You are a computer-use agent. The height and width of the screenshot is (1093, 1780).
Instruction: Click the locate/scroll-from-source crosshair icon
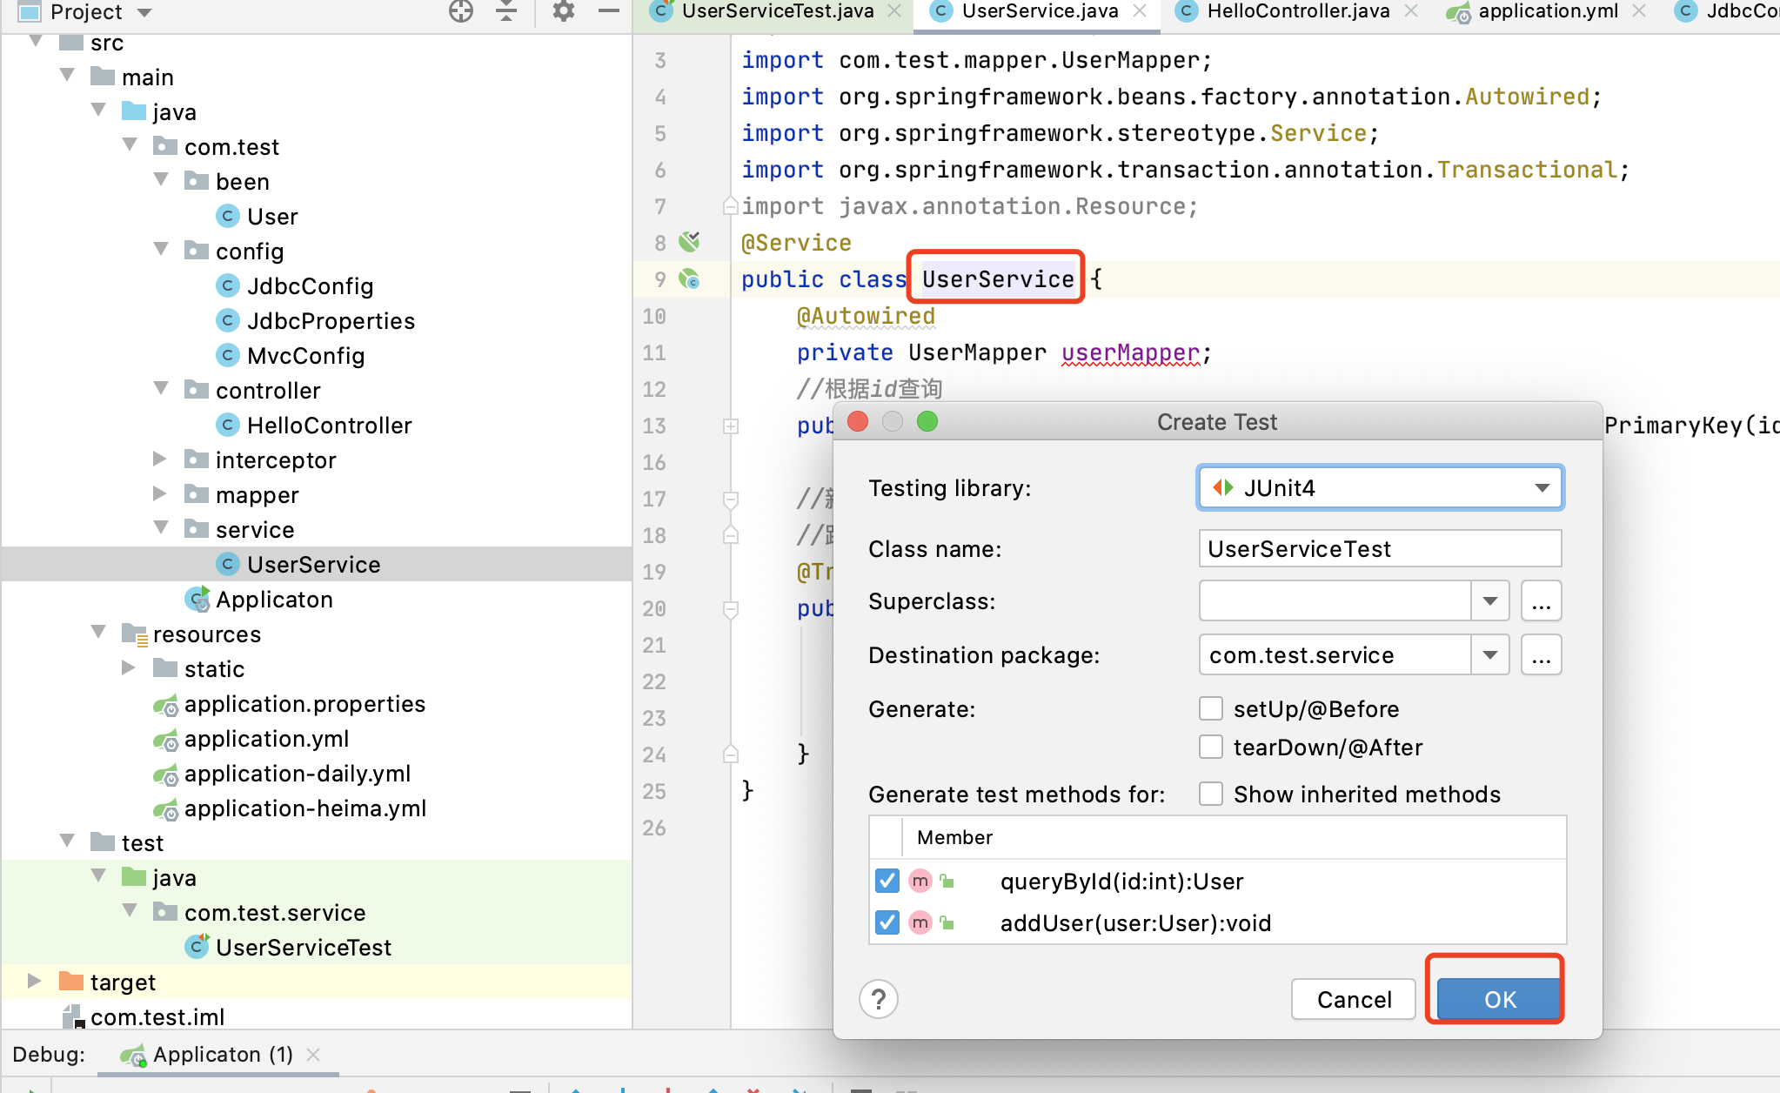[x=460, y=11]
